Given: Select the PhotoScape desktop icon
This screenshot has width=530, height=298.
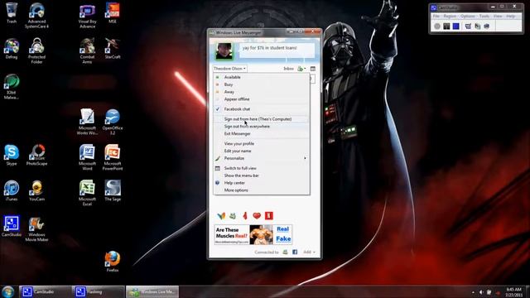Looking at the screenshot, I should tap(36, 155).
